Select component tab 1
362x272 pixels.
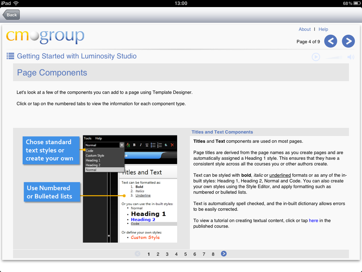[149, 254]
